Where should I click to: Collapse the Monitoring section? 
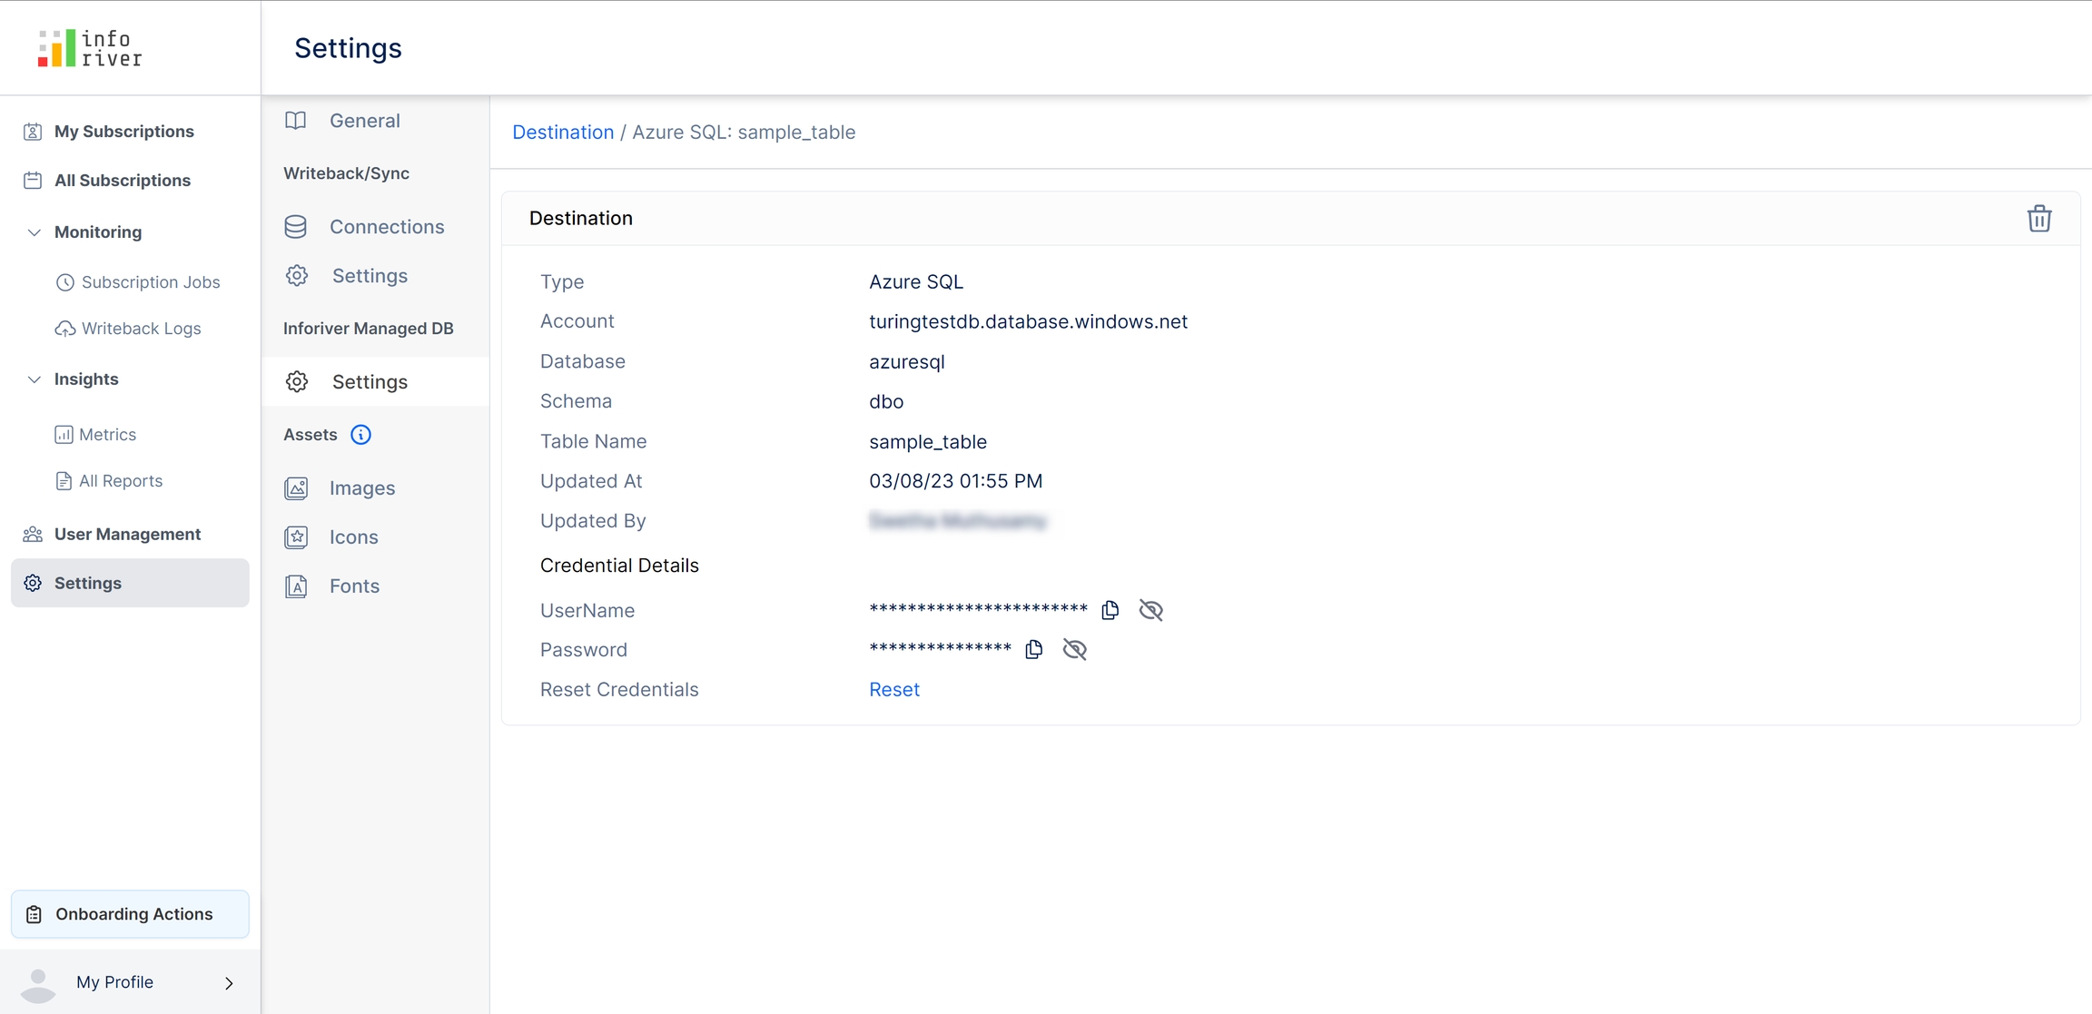pos(35,232)
